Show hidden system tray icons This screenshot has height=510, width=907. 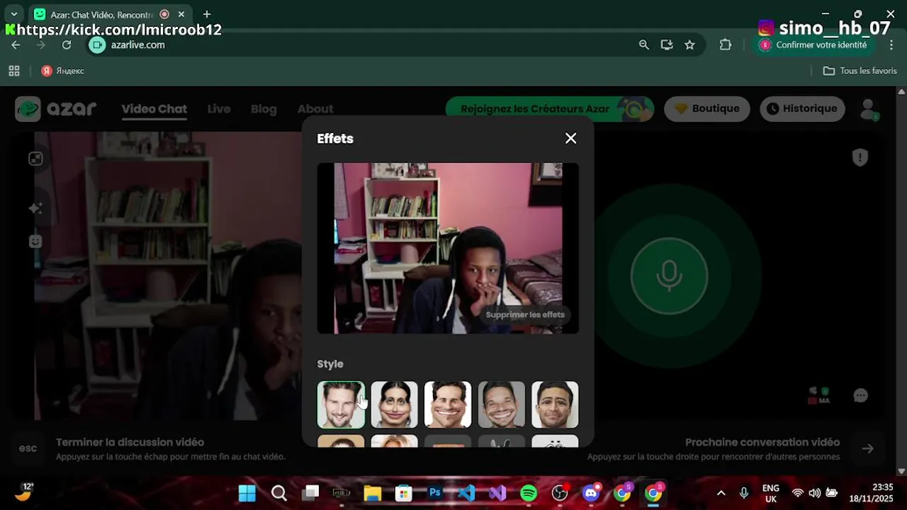point(721,493)
